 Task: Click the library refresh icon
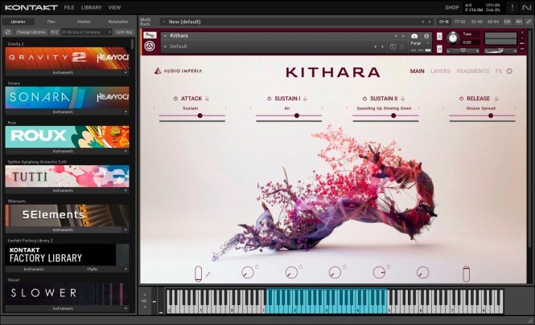8,31
